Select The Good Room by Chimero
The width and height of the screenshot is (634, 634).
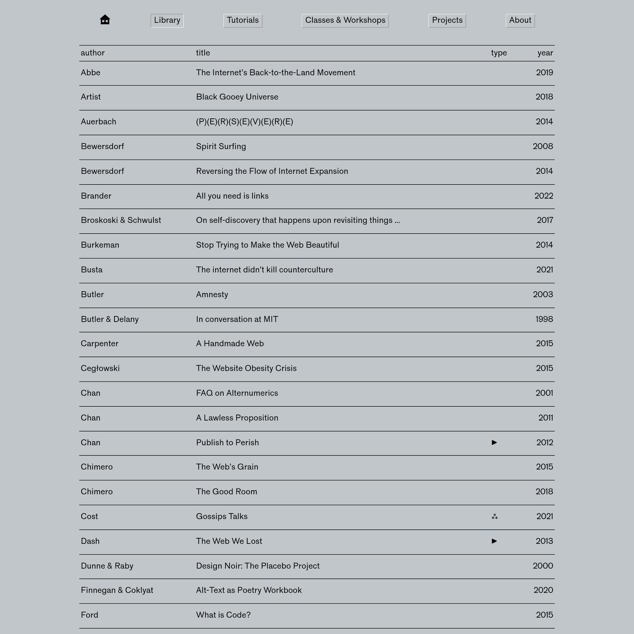tap(226, 491)
